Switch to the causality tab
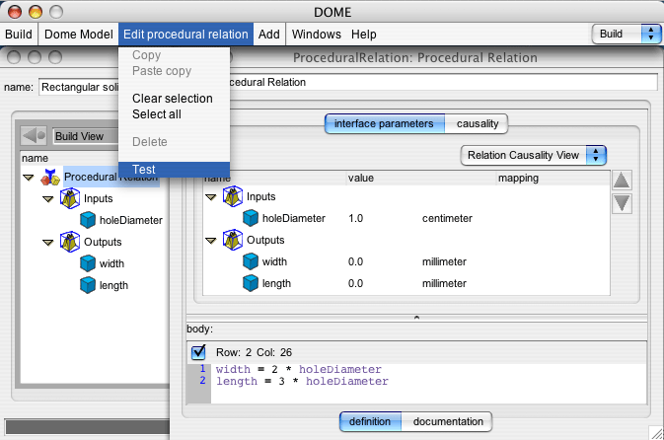This screenshot has height=440, width=664. (477, 123)
